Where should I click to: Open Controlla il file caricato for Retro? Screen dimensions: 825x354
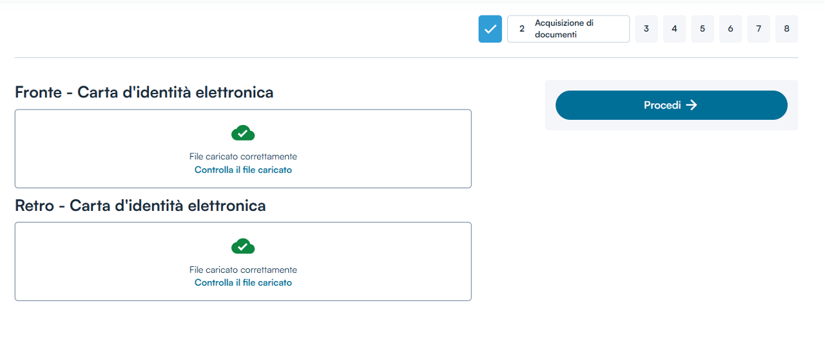(x=243, y=283)
